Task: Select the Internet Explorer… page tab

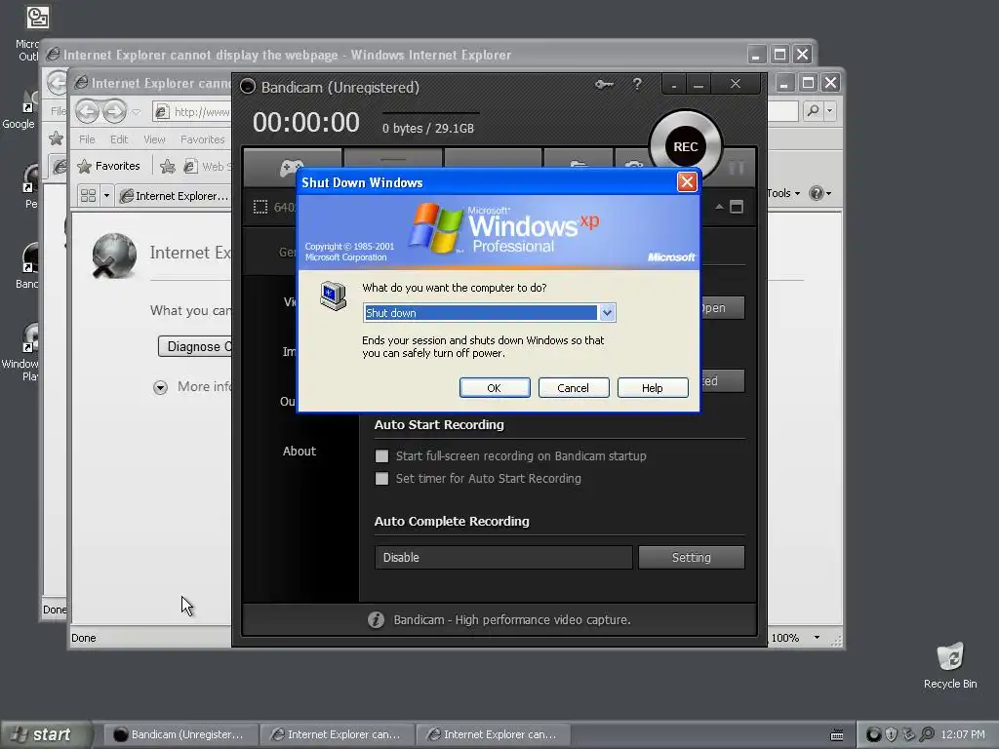Action: tap(174, 195)
